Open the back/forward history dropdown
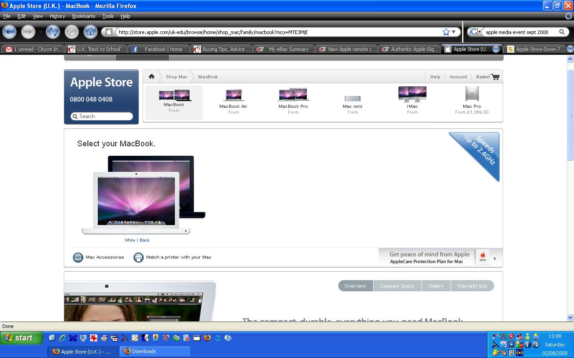 tap(40, 32)
